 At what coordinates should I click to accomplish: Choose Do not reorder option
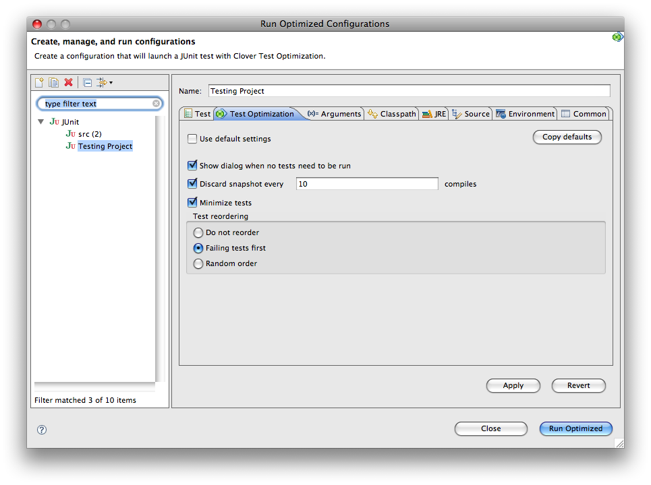click(x=198, y=232)
